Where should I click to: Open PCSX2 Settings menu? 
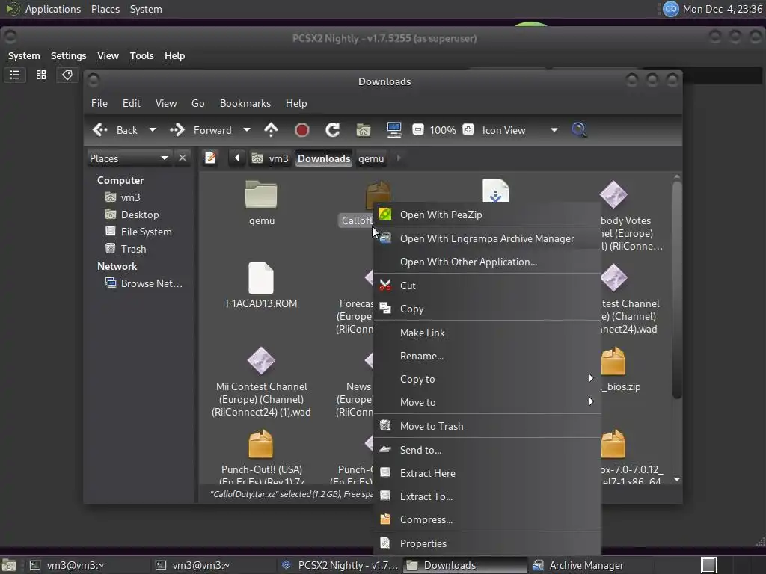(68, 55)
